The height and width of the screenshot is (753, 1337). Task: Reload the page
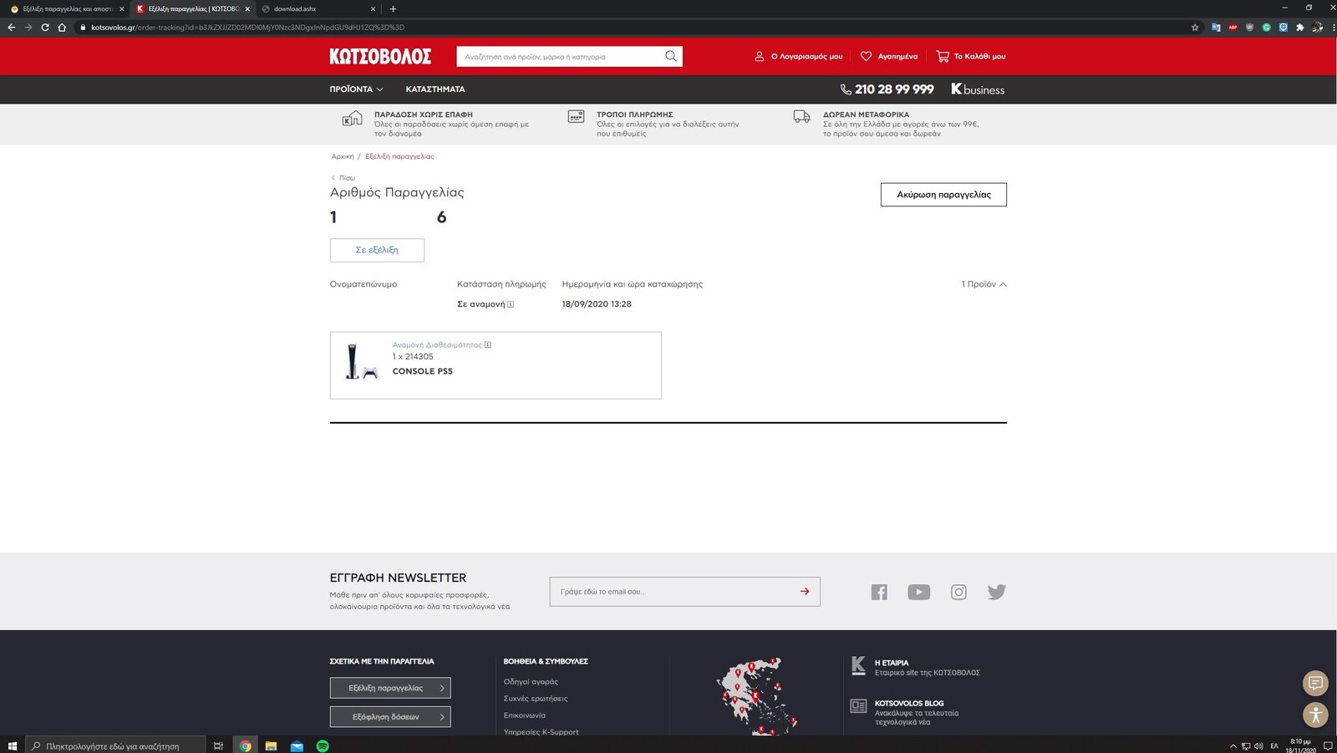(x=45, y=27)
